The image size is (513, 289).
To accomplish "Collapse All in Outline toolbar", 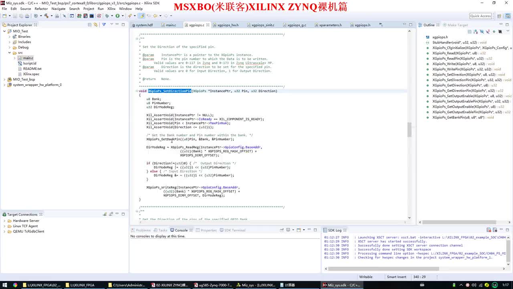I will [470, 32].
